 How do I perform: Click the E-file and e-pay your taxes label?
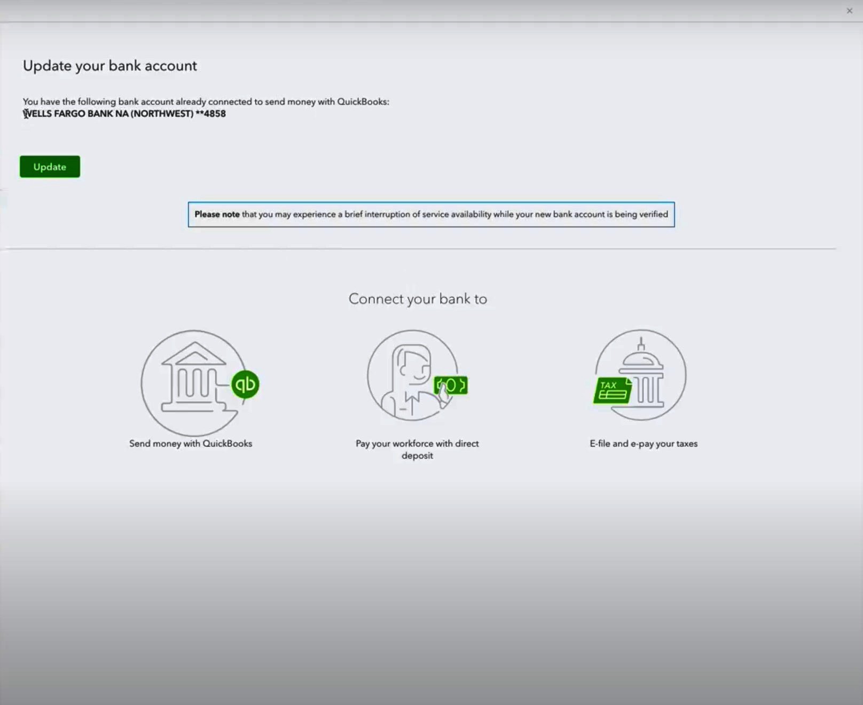pos(644,443)
